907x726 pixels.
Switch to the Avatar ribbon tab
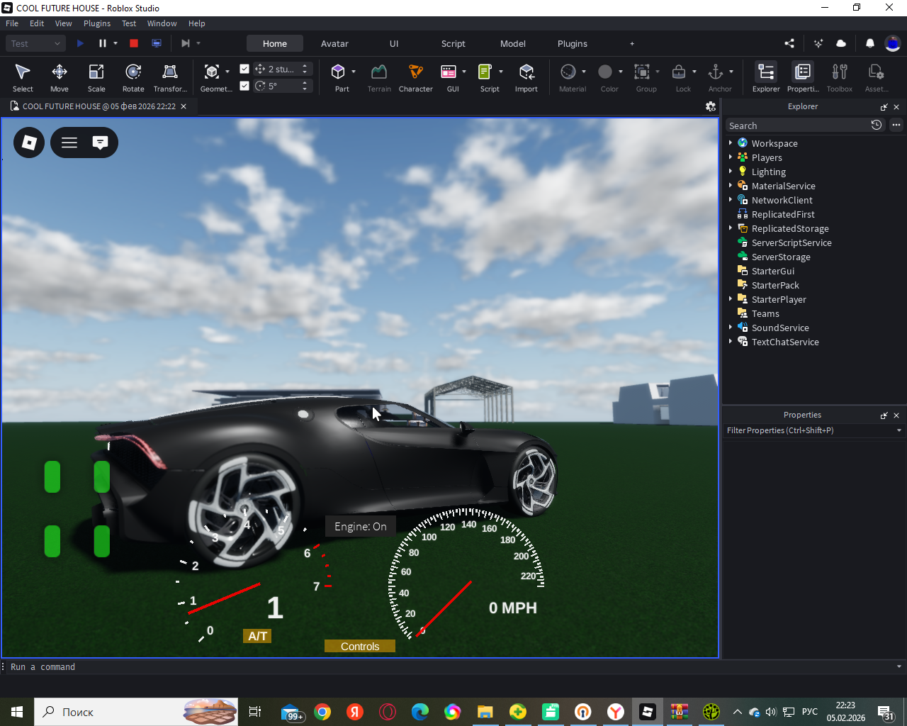(334, 43)
